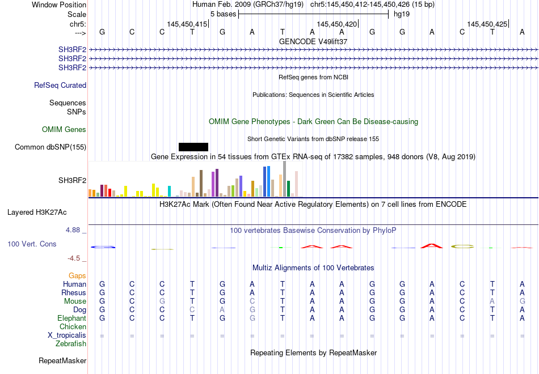Click 100 vertebrates Basewise Conservation by PhyloP title

[x=313, y=231]
